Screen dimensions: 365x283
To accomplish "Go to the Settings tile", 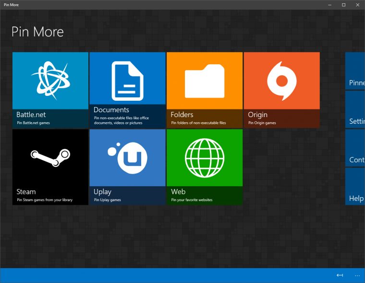I will pyautogui.click(x=355, y=109).
